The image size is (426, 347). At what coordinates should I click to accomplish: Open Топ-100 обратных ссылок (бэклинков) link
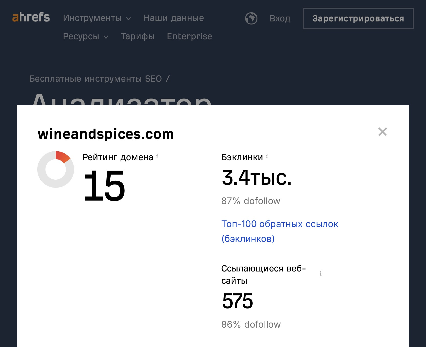click(x=280, y=231)
